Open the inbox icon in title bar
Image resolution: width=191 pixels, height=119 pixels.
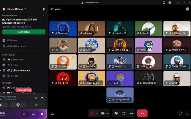[x=164, y=3]
